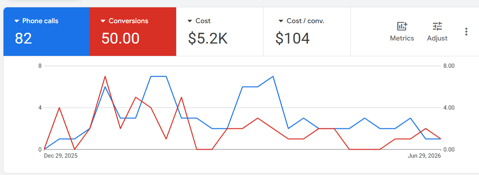Click the Jun 29, 2026 end date label
The height and width of the screenshot is (175, 479).
click(425, 156)
